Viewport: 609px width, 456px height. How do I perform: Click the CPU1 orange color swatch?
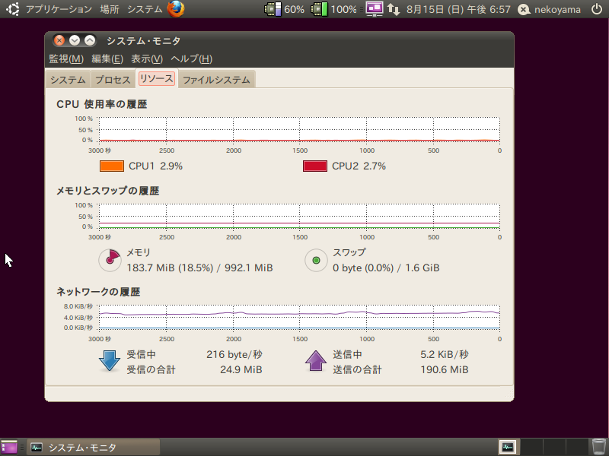(x=112, y=166)
